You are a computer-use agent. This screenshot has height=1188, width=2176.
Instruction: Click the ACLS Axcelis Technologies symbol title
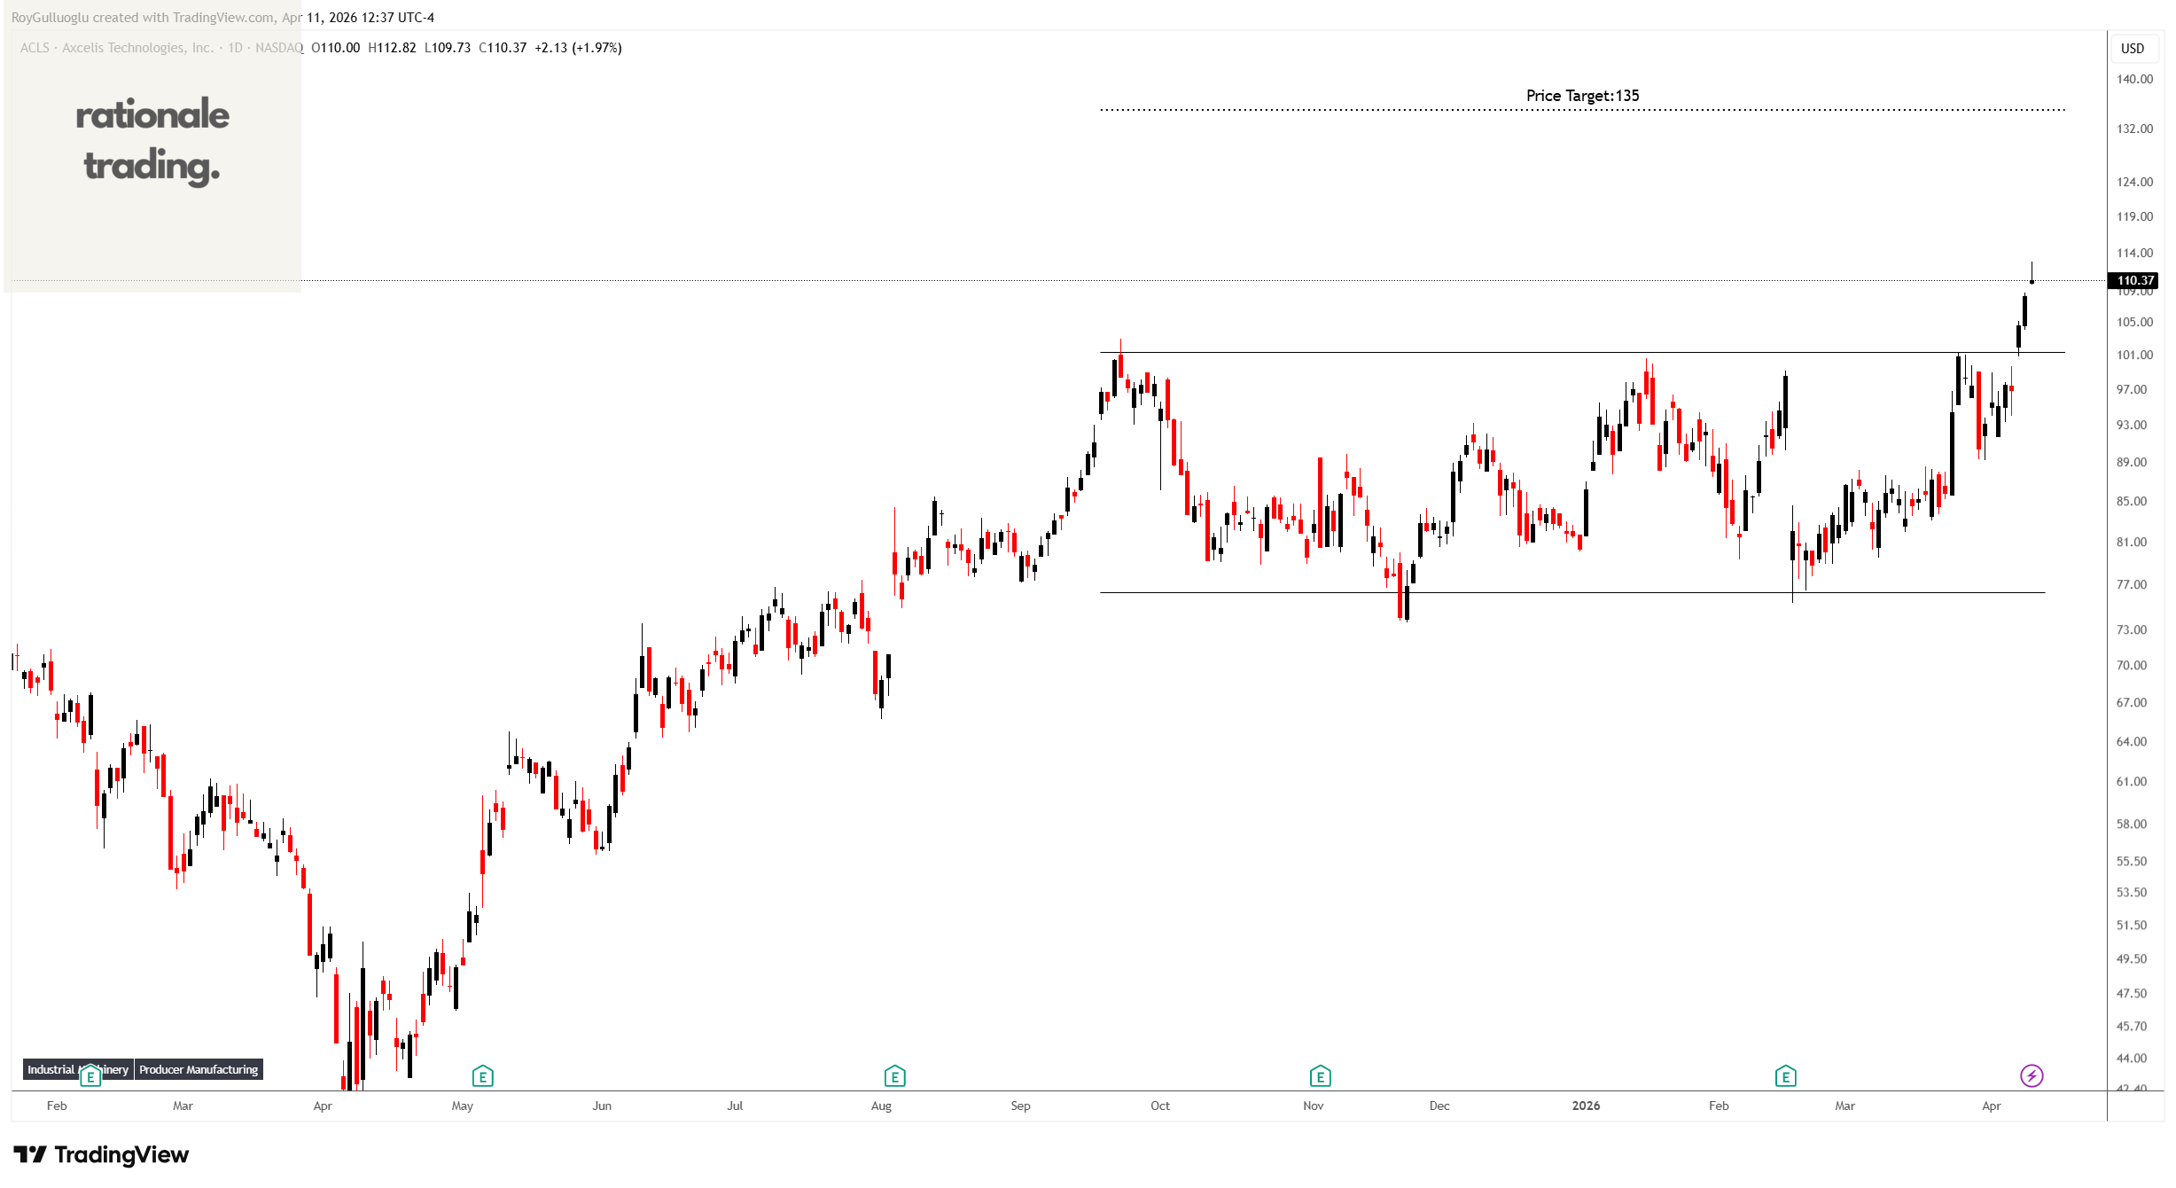click(x=115, y=48)
